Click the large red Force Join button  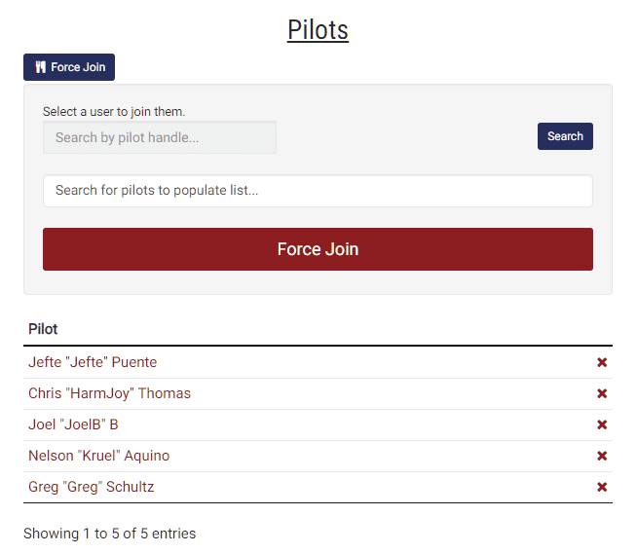tap(318, 249)
